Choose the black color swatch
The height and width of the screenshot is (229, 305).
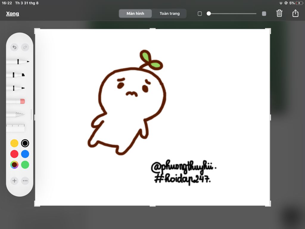(25, 143)
